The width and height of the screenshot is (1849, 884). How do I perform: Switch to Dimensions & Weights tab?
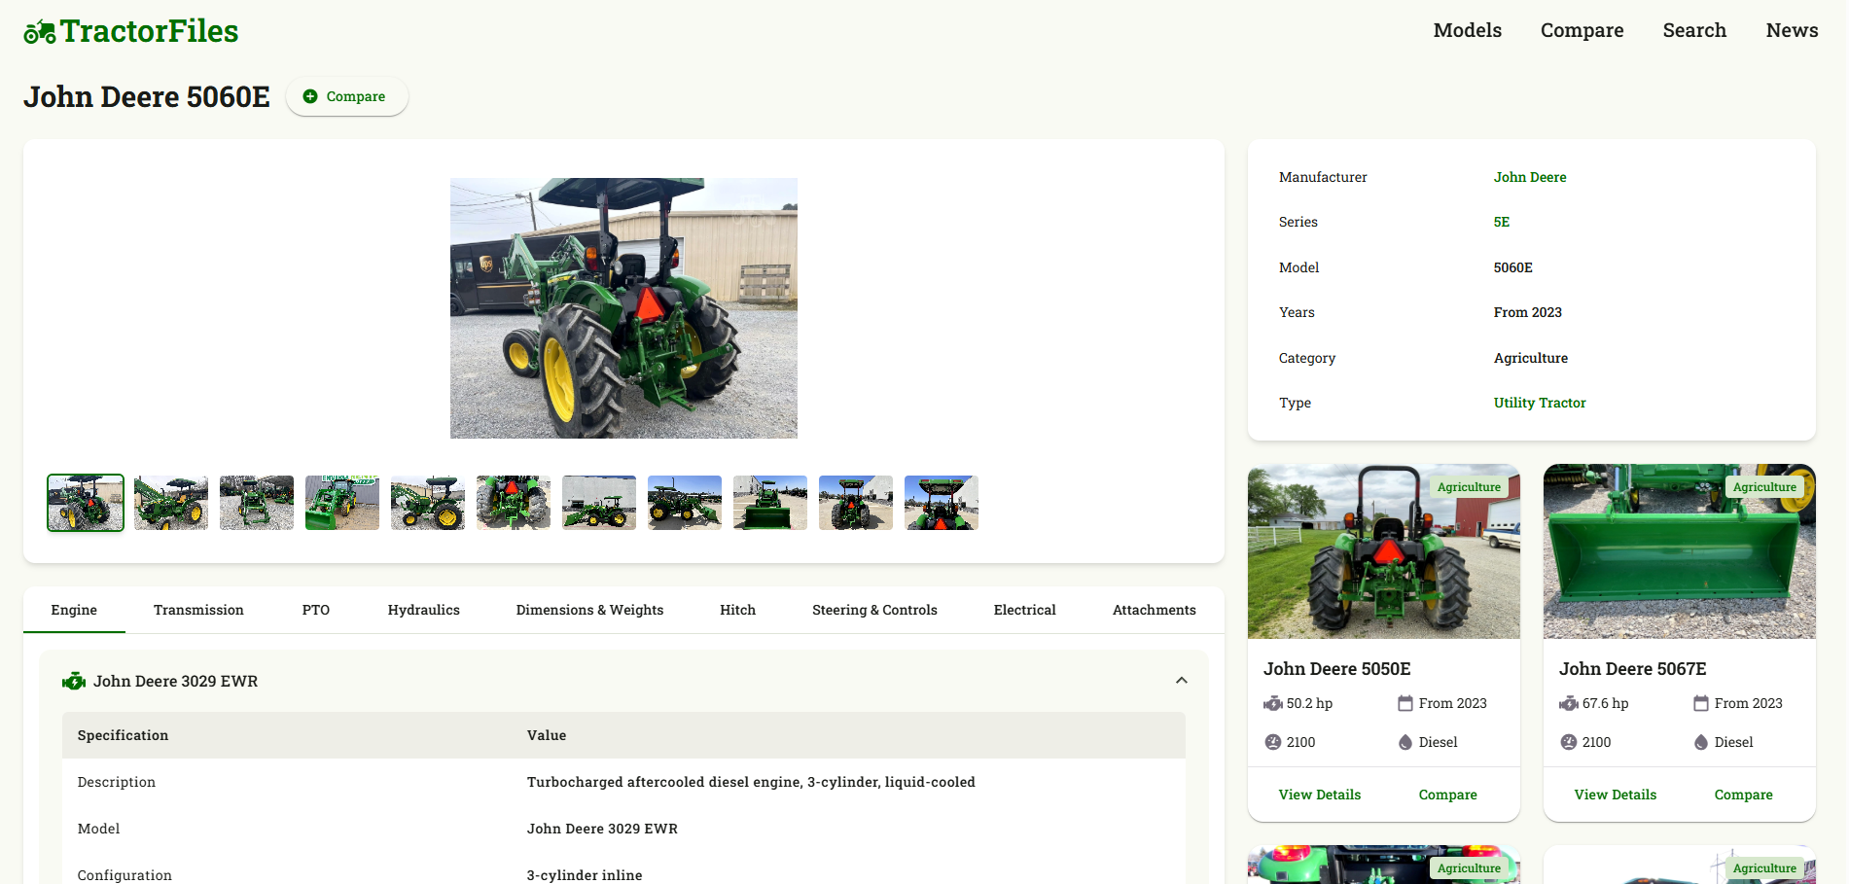point(589,610)
